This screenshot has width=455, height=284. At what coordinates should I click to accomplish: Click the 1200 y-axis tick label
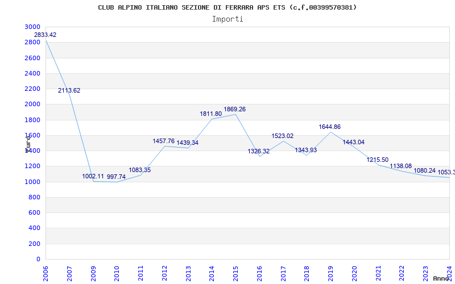click(32, 166)
